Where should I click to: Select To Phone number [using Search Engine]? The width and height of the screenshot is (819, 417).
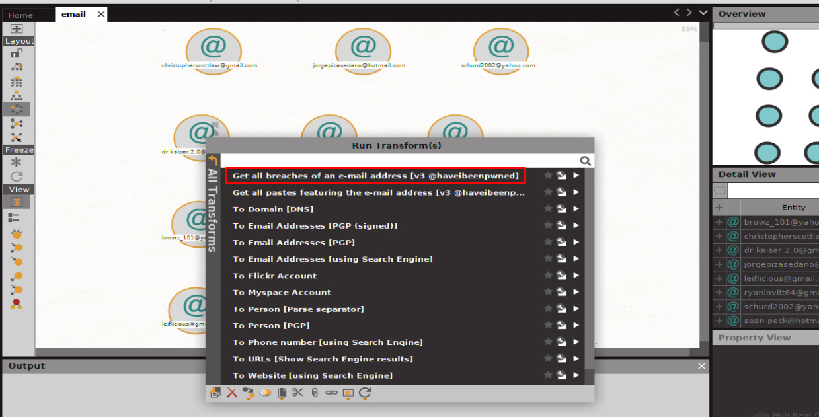tap(328, 342)
